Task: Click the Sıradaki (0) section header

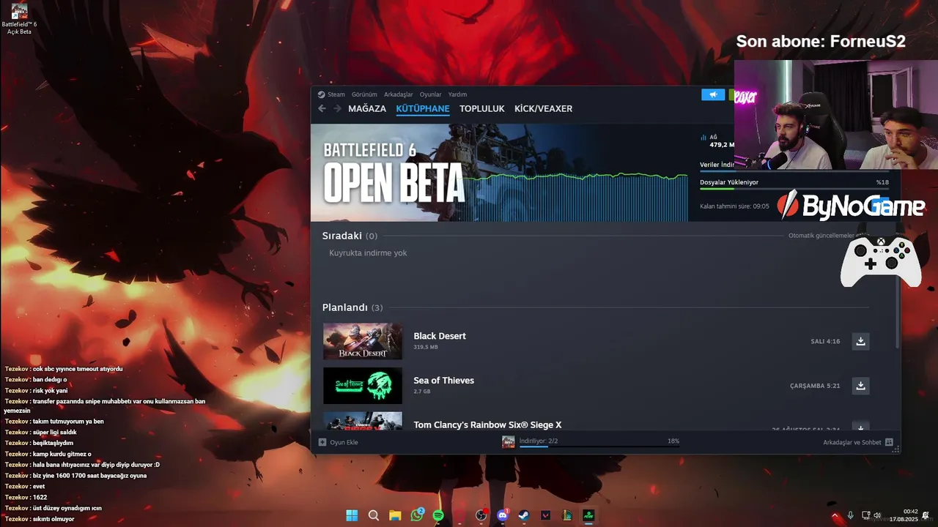Action: pos(350,236)
